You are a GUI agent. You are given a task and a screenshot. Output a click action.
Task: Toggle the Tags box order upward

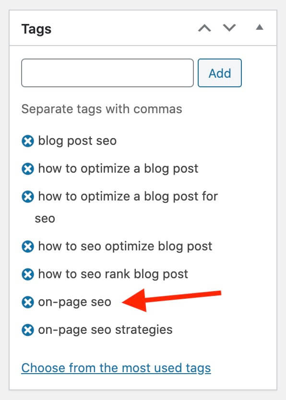205,28
